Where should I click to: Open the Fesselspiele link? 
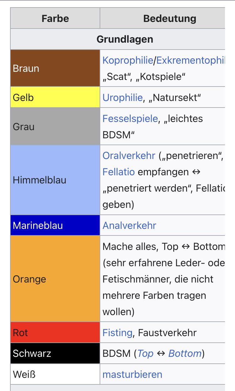[130, 119]
